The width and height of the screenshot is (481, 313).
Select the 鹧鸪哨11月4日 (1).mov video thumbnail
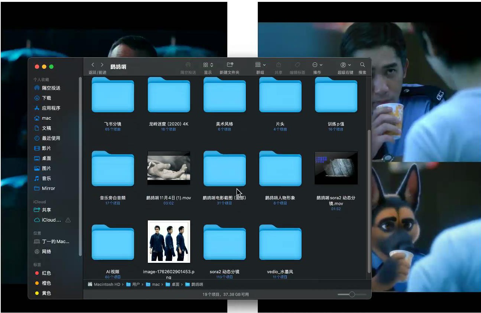169,168
